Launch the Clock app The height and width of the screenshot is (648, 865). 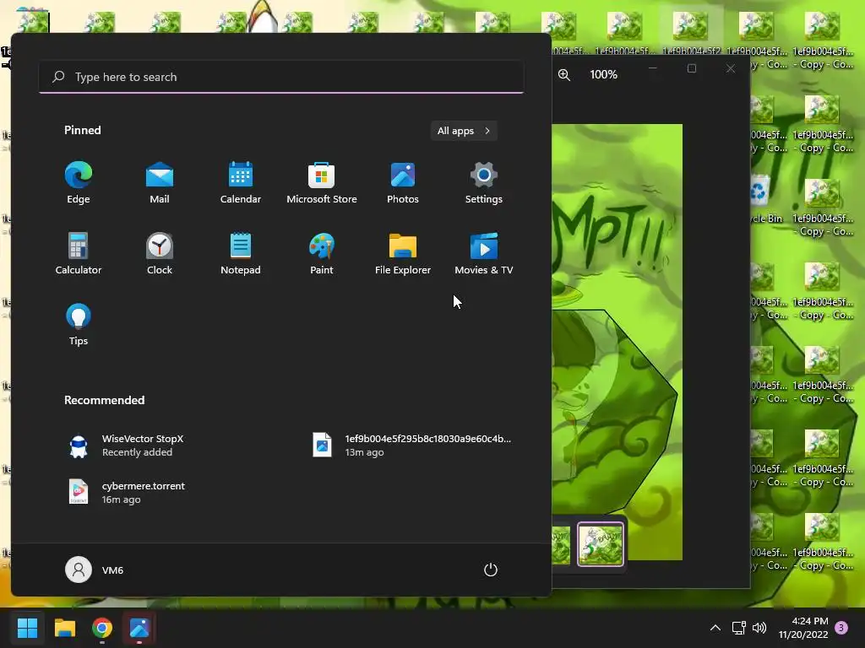click(x=160, y=253)
